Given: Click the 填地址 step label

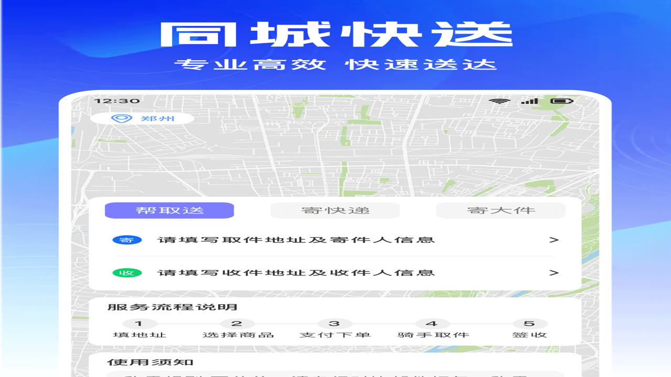Looking at the screenshot, I should pyautogui.click(x=139, y=335).
